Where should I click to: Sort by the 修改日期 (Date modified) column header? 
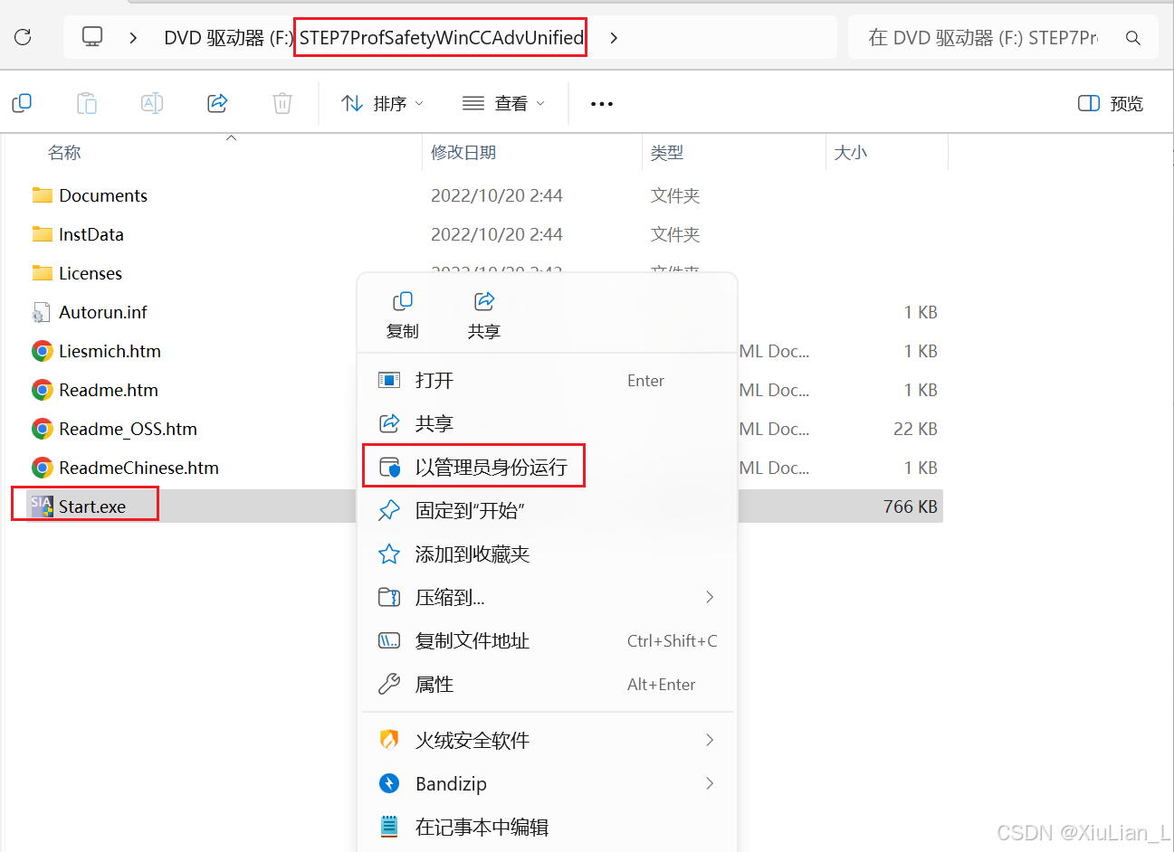tap(463, 153)
